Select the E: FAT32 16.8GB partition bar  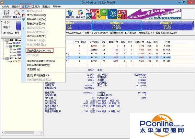tap(116, 26)
